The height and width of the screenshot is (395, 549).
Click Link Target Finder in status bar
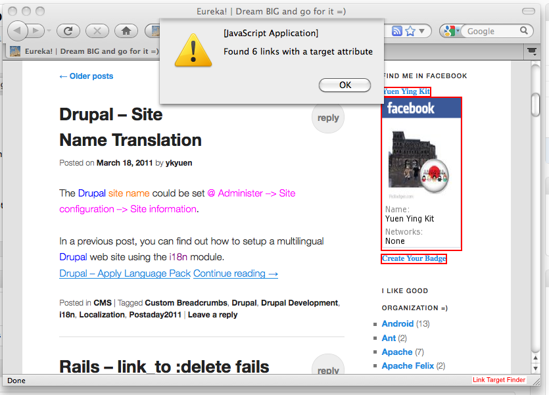(x=499, y=380)
